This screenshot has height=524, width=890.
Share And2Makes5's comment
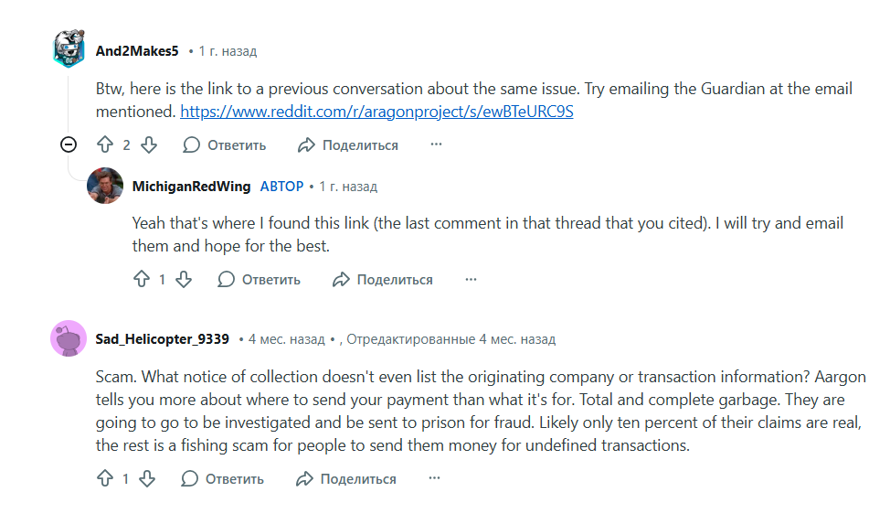tap(348, 144)
